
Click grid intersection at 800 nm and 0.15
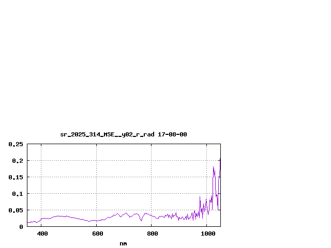pyautogui.click(x=152, y=177)
